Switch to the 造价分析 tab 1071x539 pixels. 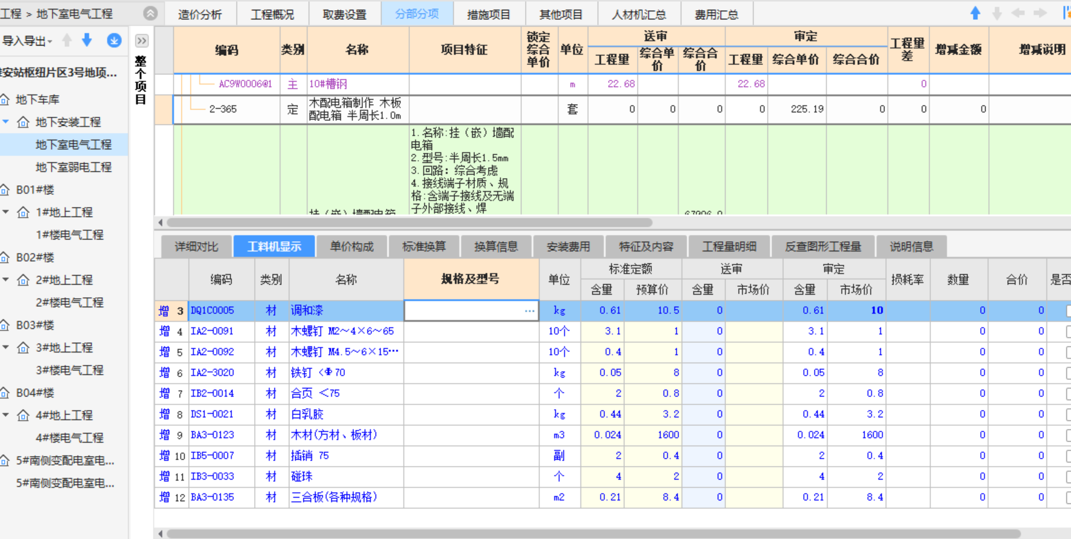click(200, 14)
